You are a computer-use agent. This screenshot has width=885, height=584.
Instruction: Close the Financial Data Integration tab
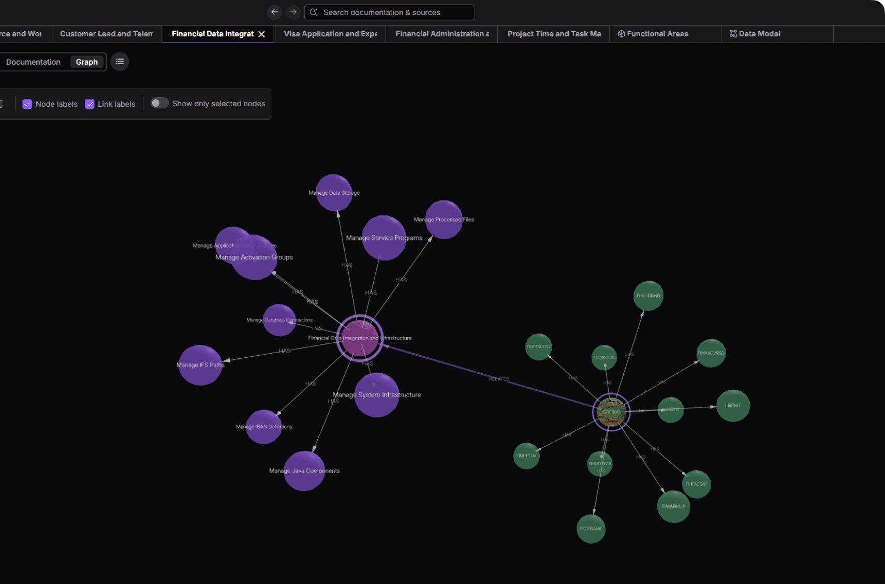pos(262,34)
